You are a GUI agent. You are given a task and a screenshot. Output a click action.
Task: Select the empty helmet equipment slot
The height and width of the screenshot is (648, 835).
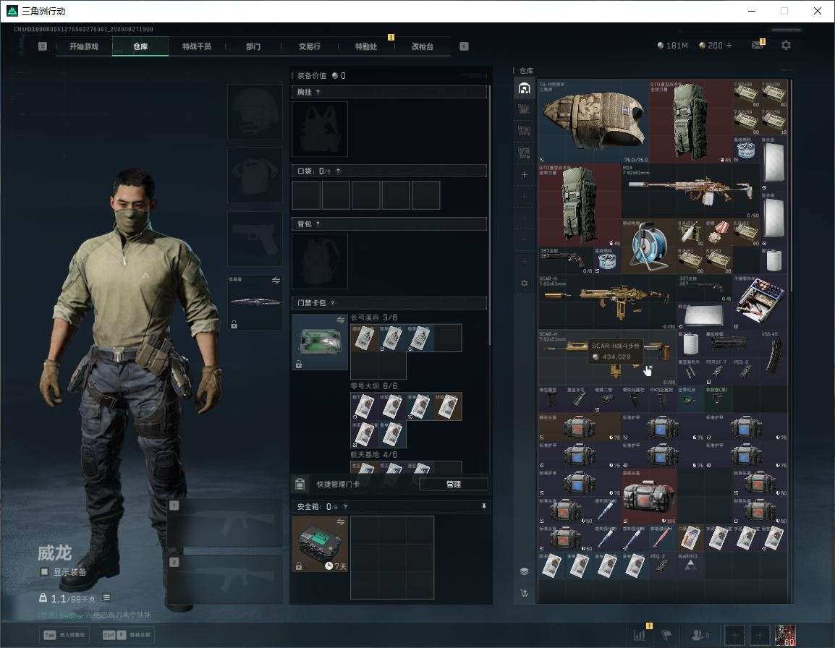click(255, 112)
